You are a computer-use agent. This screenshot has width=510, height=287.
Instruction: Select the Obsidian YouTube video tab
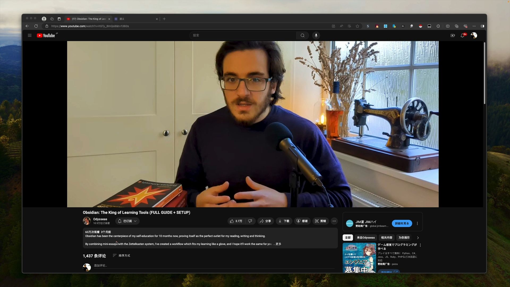coord(88,19)
